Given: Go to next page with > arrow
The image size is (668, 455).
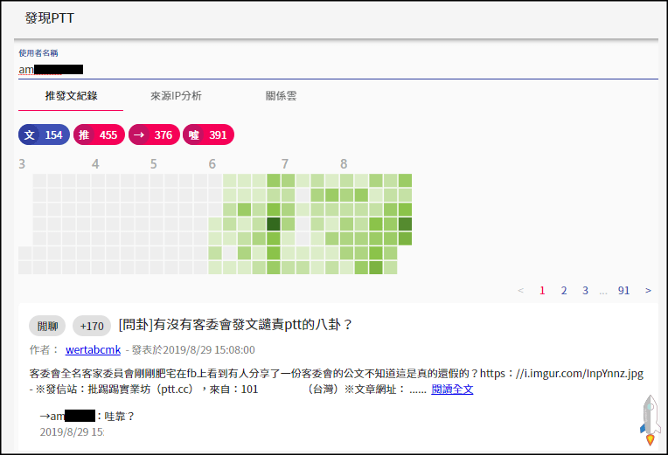Looking at the screenshot, I should coord(648,290).
